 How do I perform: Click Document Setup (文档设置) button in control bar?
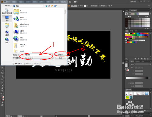click(x=94, y=6)
